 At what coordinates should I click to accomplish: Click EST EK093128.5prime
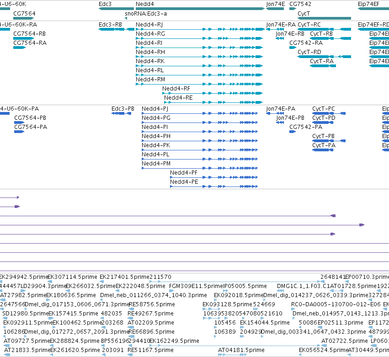pyautogui.click(x=227, y=304)
